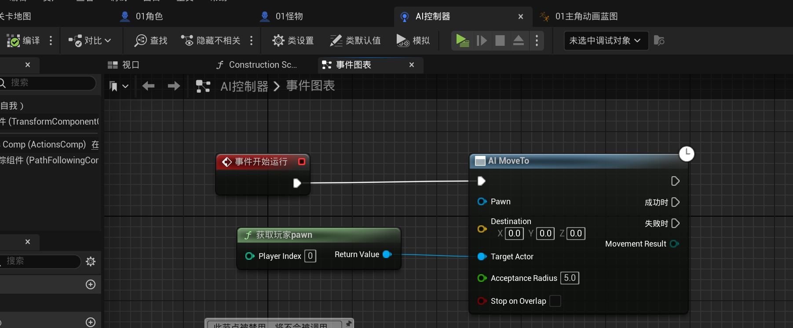Viewport: 793px width, 328px height.
Task: Open the debug object dropdown (未选中调试对象)
Action: tap(606, 41)
